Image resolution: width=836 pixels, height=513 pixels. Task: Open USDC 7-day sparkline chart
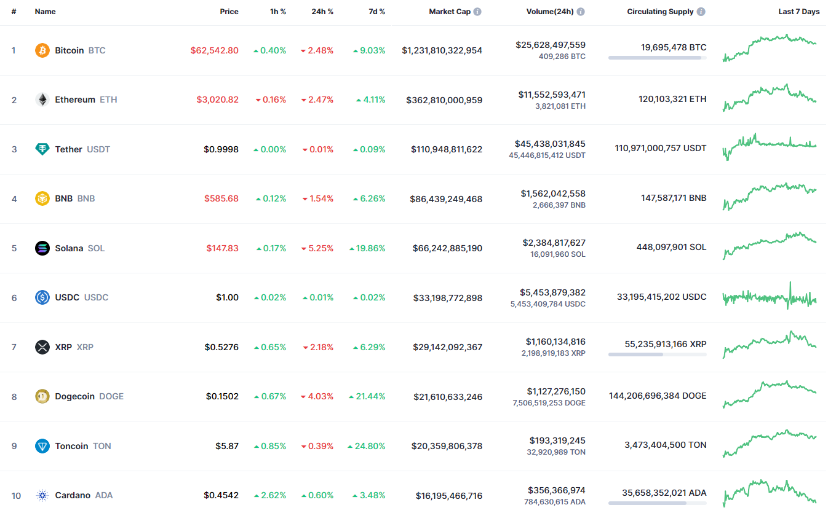coord(770,296)
